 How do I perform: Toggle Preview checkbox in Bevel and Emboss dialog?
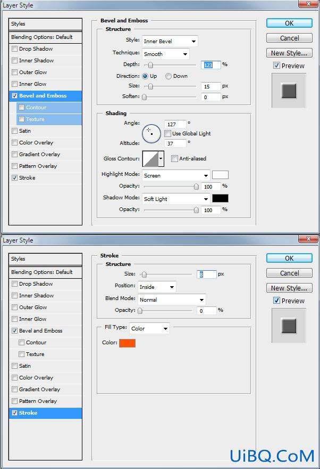(x=276, y=66)
